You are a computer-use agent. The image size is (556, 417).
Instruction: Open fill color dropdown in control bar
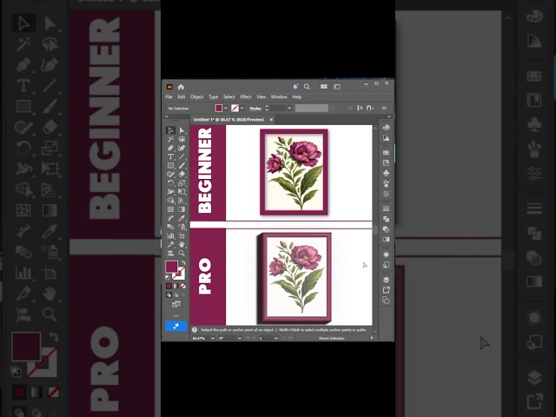click(x=226, y=108)
